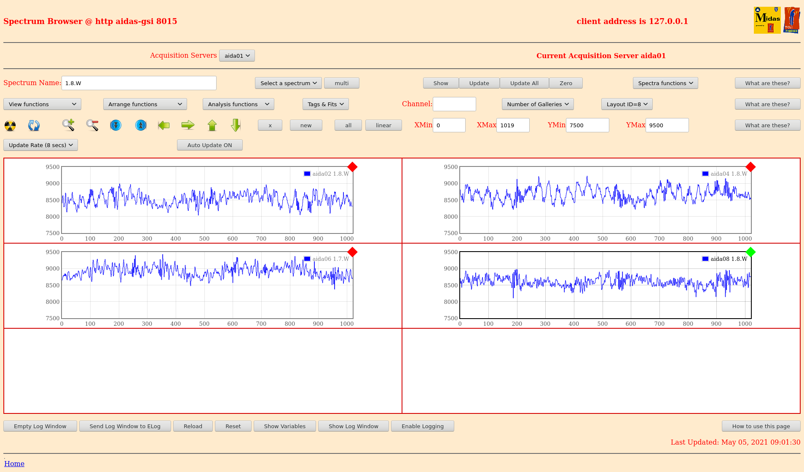Open the Tags & Fits dropdown

pos(326,104)
